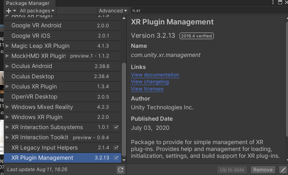Select Oculus Desktop package row

tap(62, 76)
